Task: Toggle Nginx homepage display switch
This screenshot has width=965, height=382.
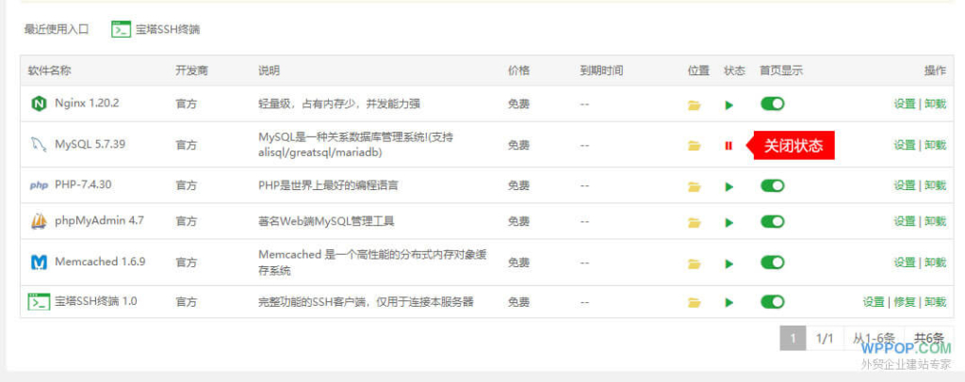Action: point(773,103)
